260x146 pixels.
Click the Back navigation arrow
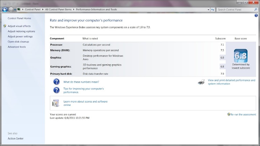[x=5, y=10]
